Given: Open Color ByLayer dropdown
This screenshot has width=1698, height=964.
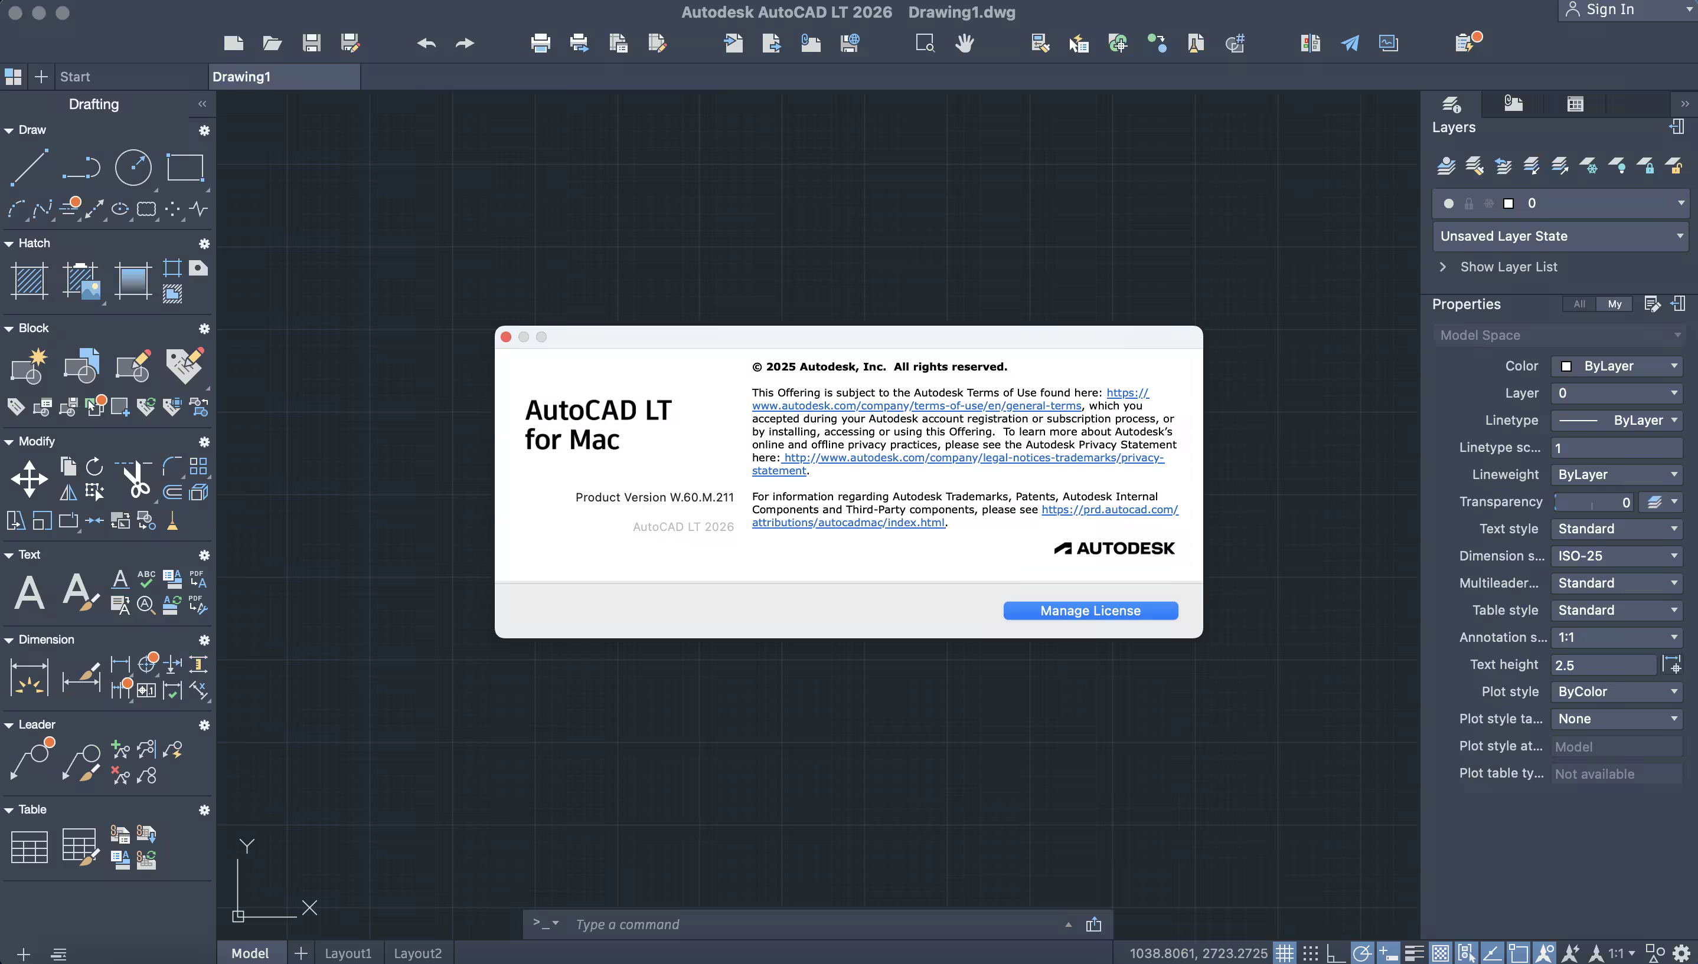Looking at the screenshot, I should [1617, 366].
